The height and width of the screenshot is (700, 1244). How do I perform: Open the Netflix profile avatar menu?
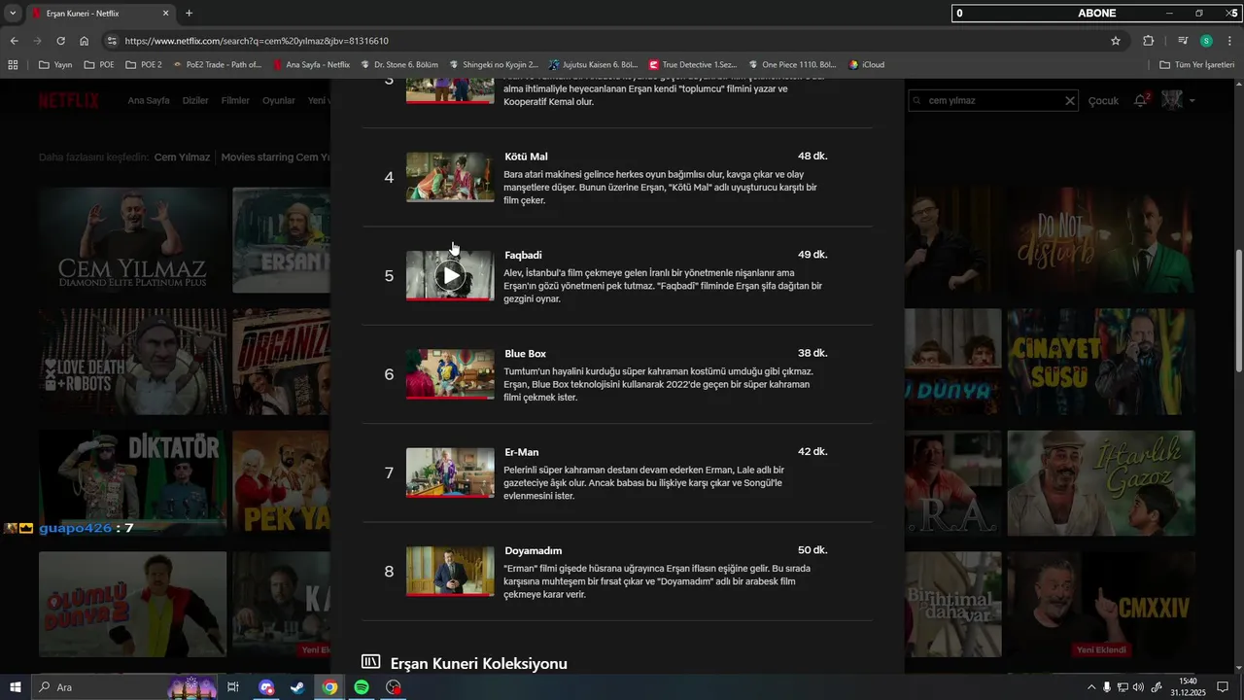pos(1172,100)
